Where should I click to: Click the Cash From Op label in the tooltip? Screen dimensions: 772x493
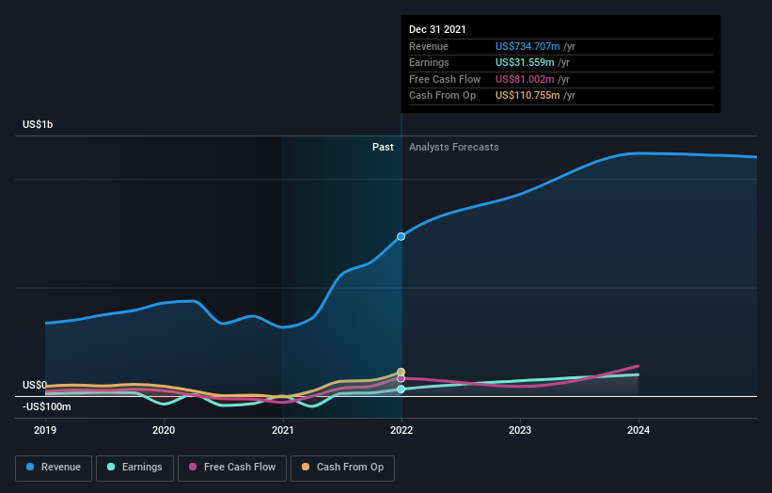(442, 96)
